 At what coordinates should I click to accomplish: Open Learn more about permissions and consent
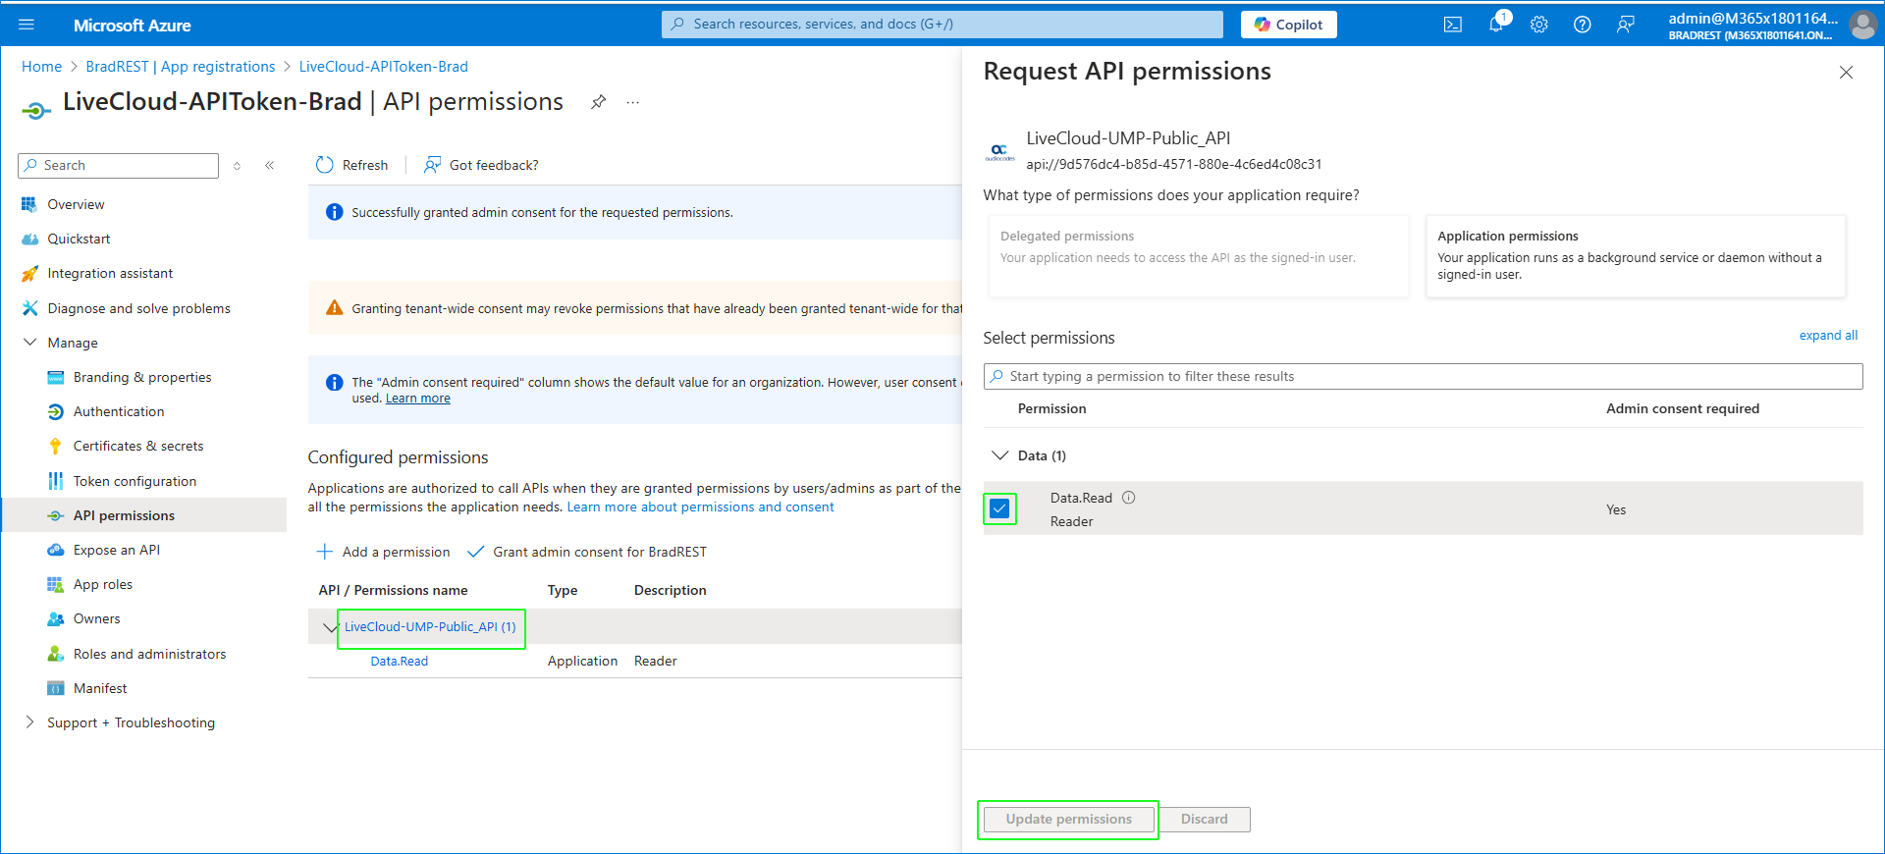[x=700, y=507]
